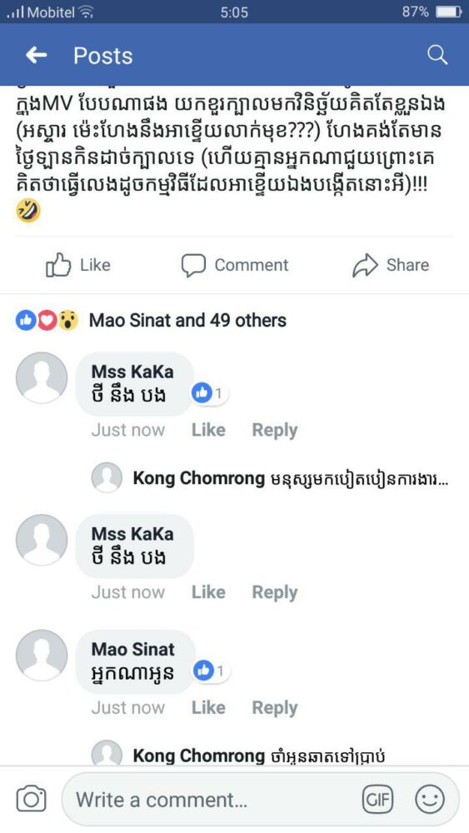469x833 pixels.
Task: Open Mao Sinat's profile picture
Action: coord(42,656)
